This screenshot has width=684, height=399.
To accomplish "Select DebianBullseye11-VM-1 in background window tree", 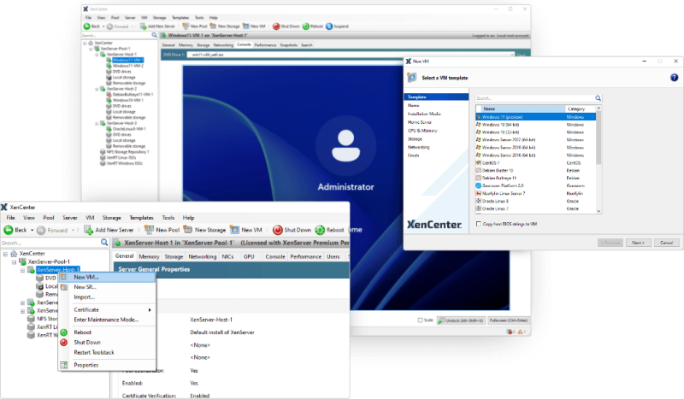I will pyautogui.click(x=133, y=95).
